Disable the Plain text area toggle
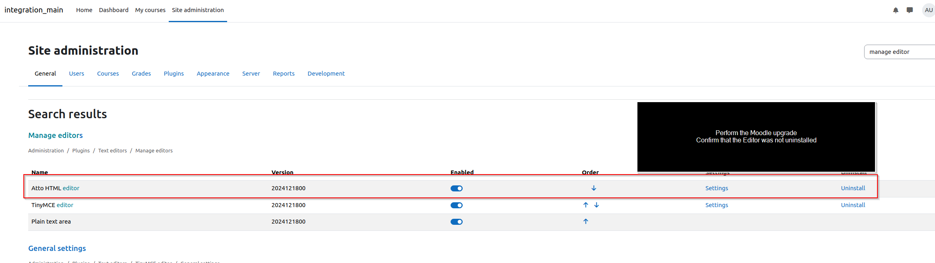935x263 pixels. pyautogui.click(x=457, y=222)
